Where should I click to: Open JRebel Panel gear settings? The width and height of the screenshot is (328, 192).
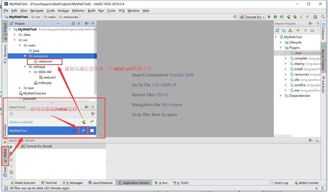click(x=87, y=107)
